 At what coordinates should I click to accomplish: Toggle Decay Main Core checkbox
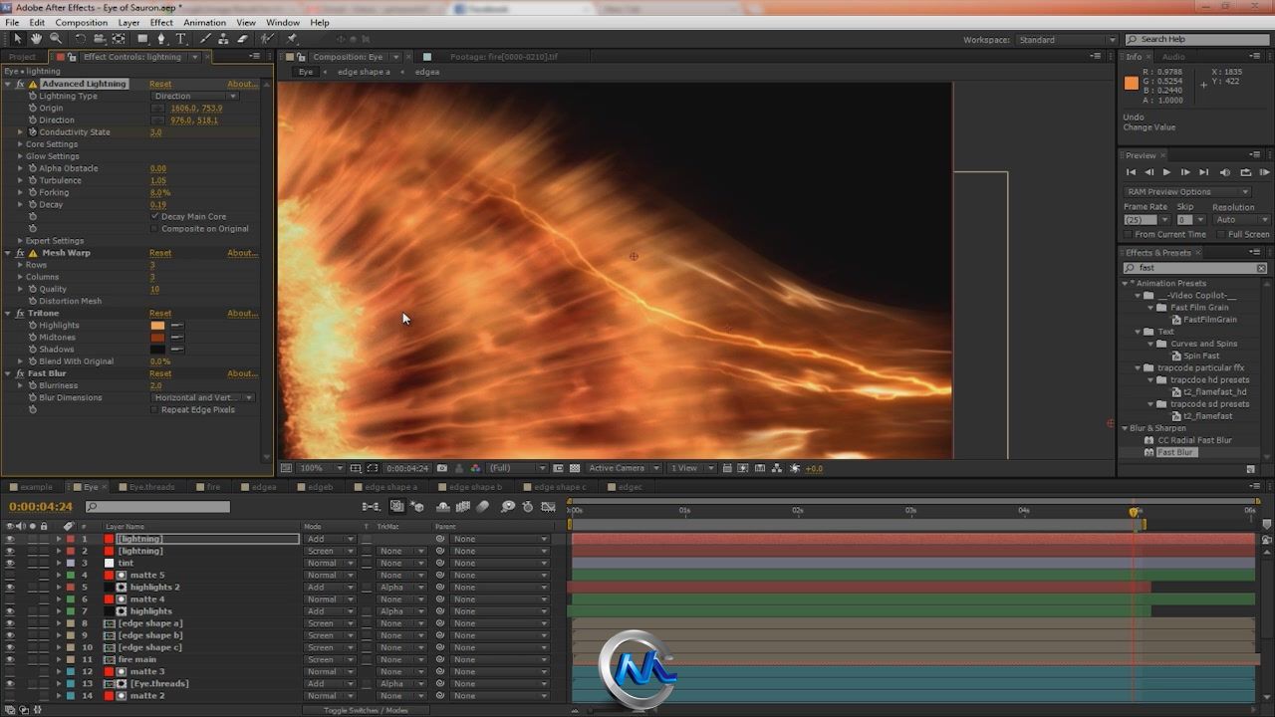pos(155,216)
